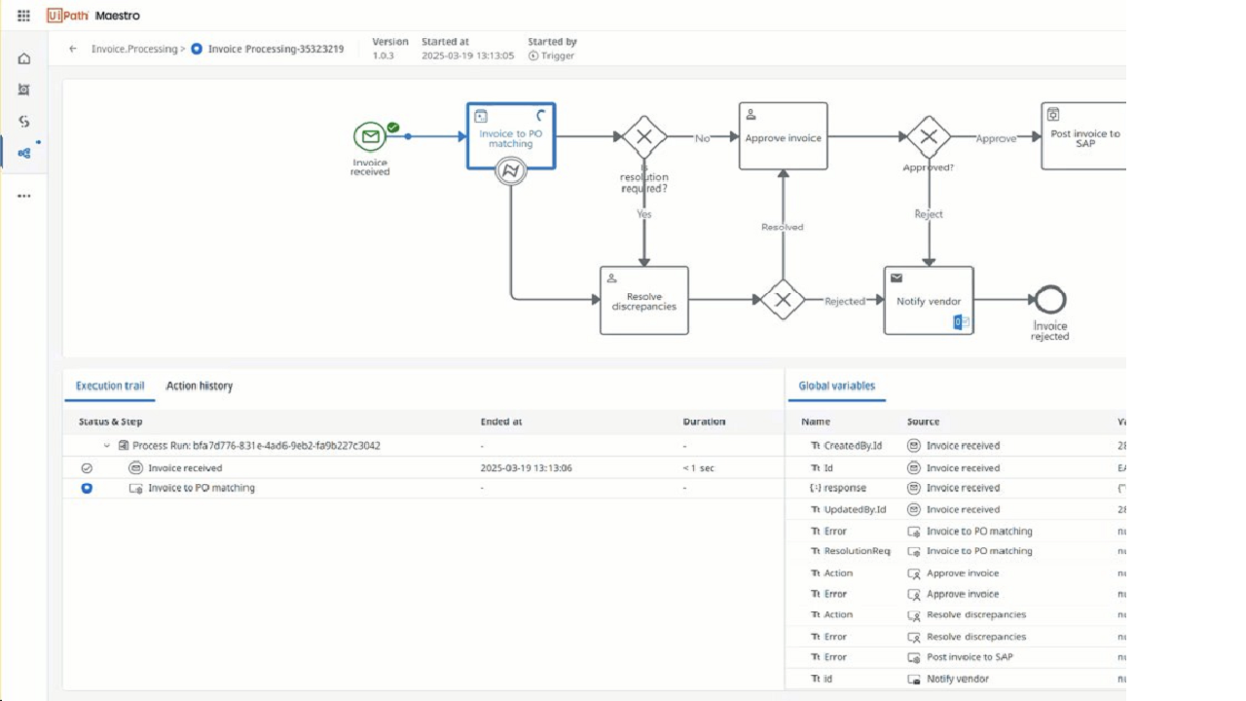Click the in-progress status icon for Invoice to PO matching
This screenshot has width=1246, height=701.
pos(87,488)
